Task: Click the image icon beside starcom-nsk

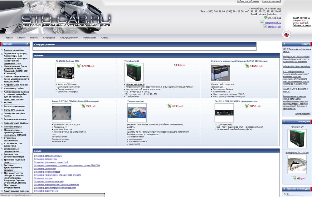Action: click(x=265, y=26)
